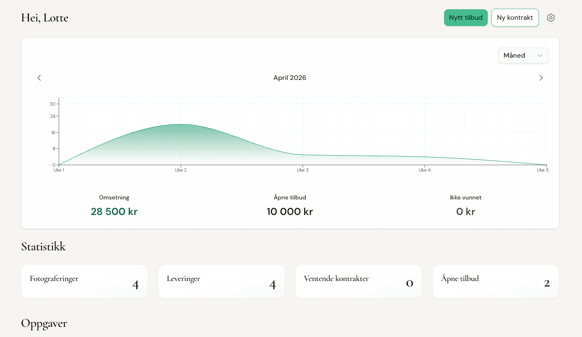Advance to next month with right chevron
The image size is (582, 337).
pyautogui.click(x=541, y=78)
